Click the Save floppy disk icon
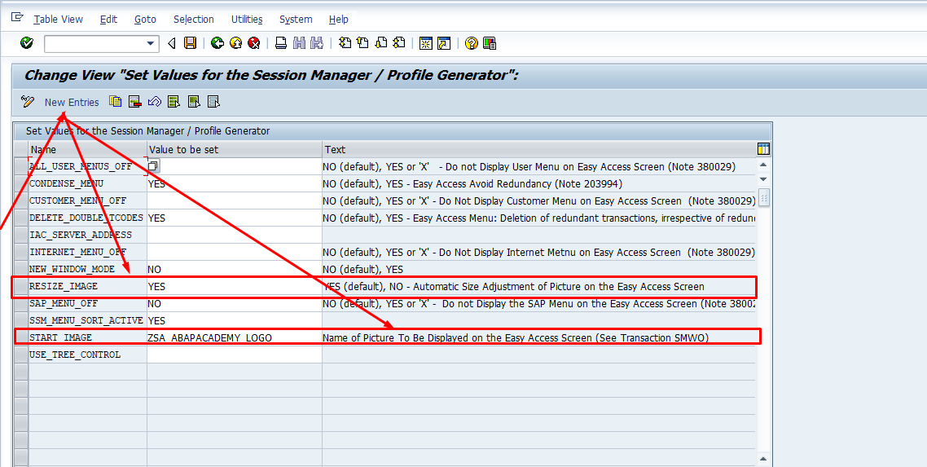Image resolution: width=927 pixels, height=467 pixels. tap(190, 43)
